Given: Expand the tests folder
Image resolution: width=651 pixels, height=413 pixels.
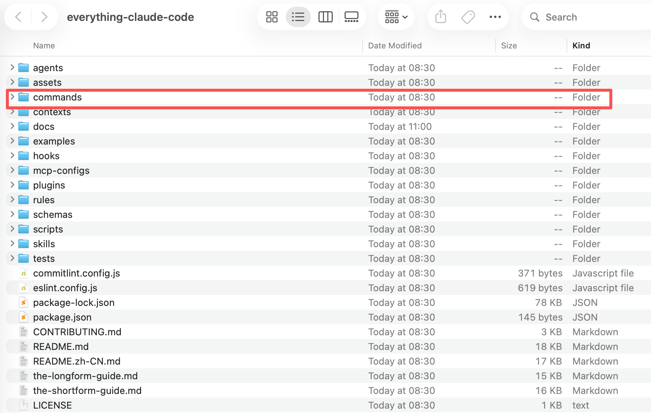Looking at the screenshot, I should (x=12, y=258).
